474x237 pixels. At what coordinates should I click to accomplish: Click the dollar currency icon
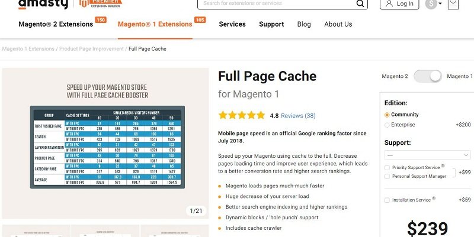click(x=431, y=4)
